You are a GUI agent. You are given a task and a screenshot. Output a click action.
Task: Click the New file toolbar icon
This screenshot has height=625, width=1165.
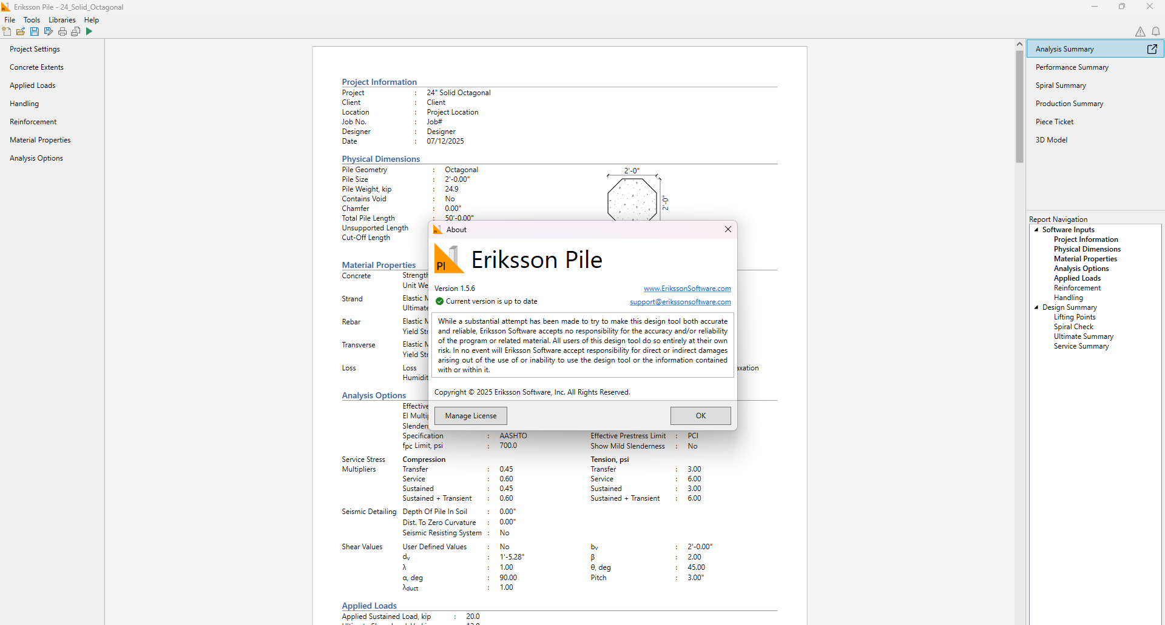click(x=7, y=32)
